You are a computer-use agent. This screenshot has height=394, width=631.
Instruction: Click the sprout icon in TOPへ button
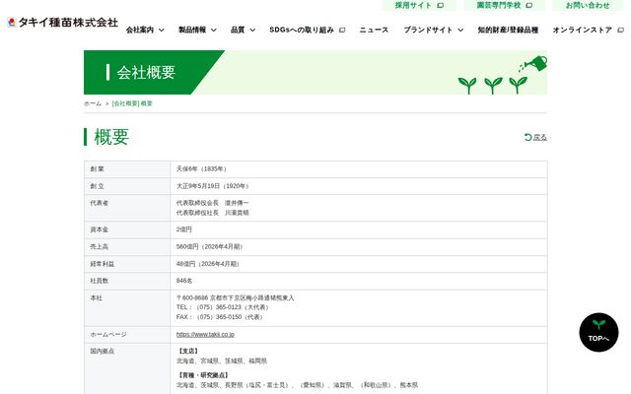pyautogui.click(x=598, y=324)
